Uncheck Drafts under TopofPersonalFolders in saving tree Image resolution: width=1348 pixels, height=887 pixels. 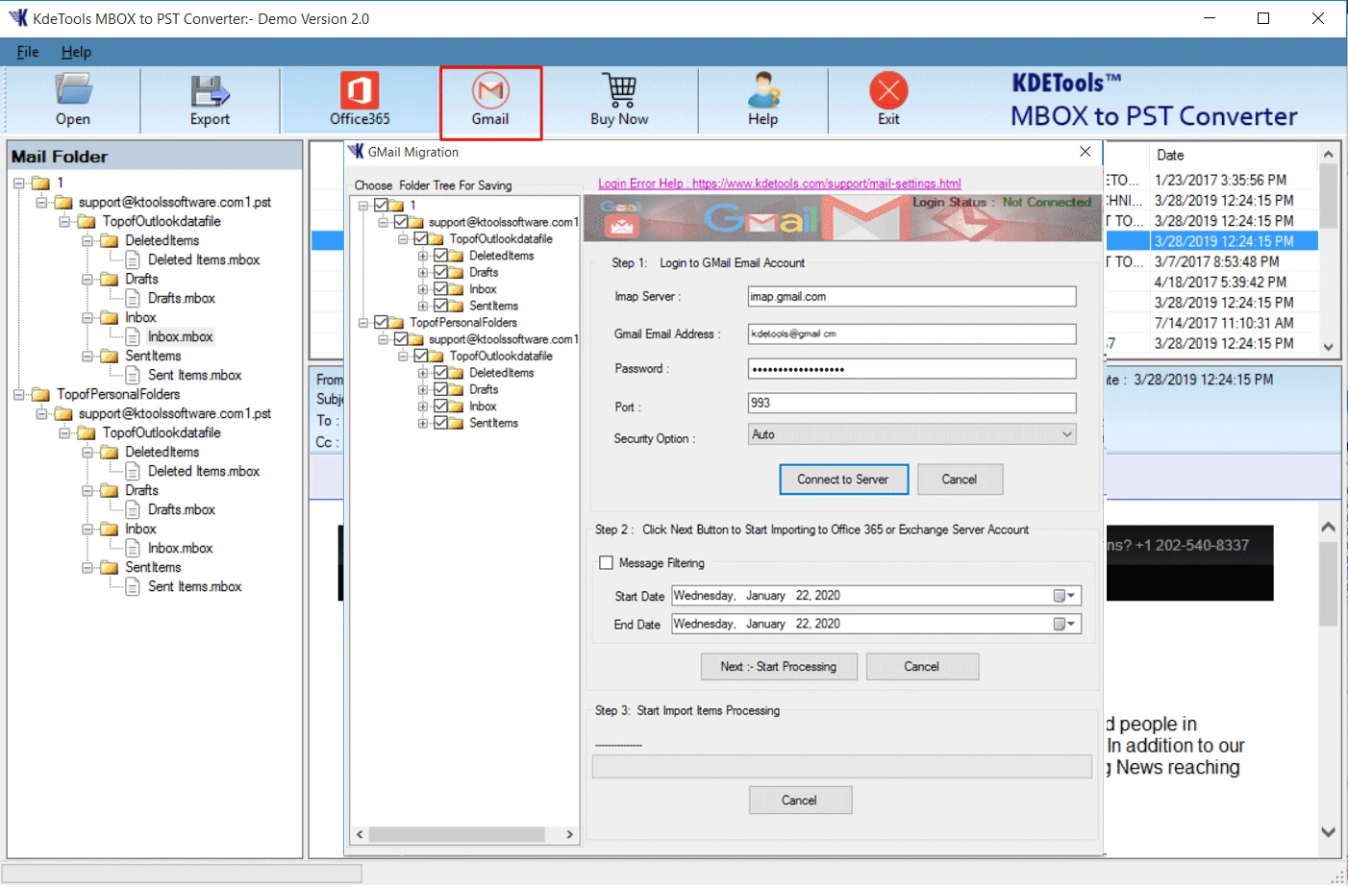tap(441, 389)
